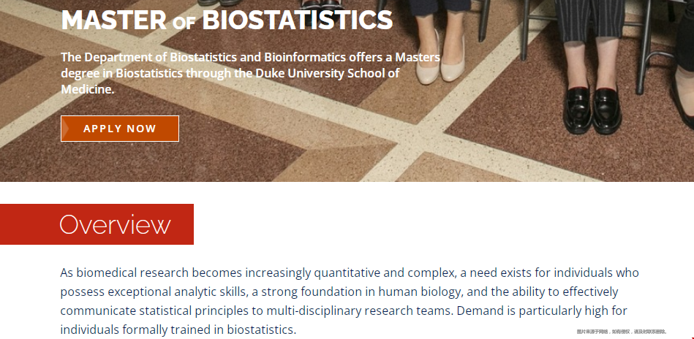This screenshot has width=694, height=339.
Task: Click the word Medicine in hero subtitle
Action: point(87,89)
